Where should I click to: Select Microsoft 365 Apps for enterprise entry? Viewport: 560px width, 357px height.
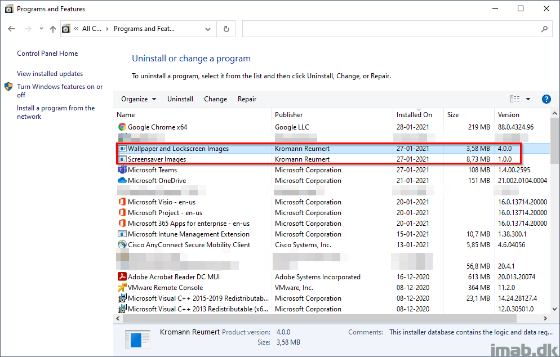coord(189,224)
